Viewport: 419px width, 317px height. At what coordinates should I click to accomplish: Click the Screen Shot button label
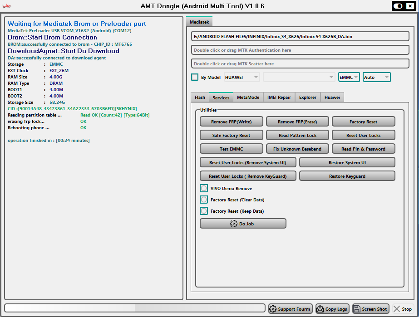375,309
